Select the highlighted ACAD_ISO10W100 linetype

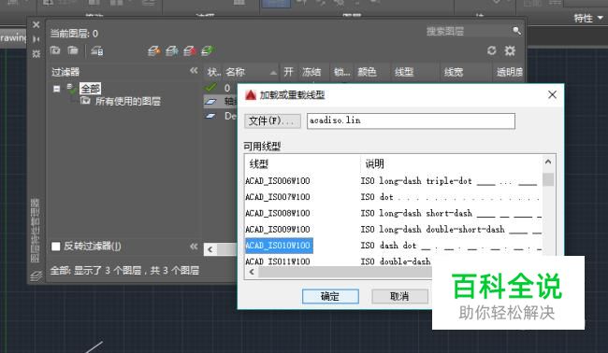(x=279, y=246)
